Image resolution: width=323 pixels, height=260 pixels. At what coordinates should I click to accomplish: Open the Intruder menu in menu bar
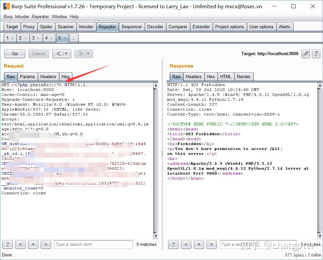(22, 16)
